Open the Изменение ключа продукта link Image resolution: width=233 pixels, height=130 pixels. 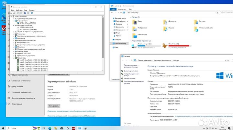[72, 111]
